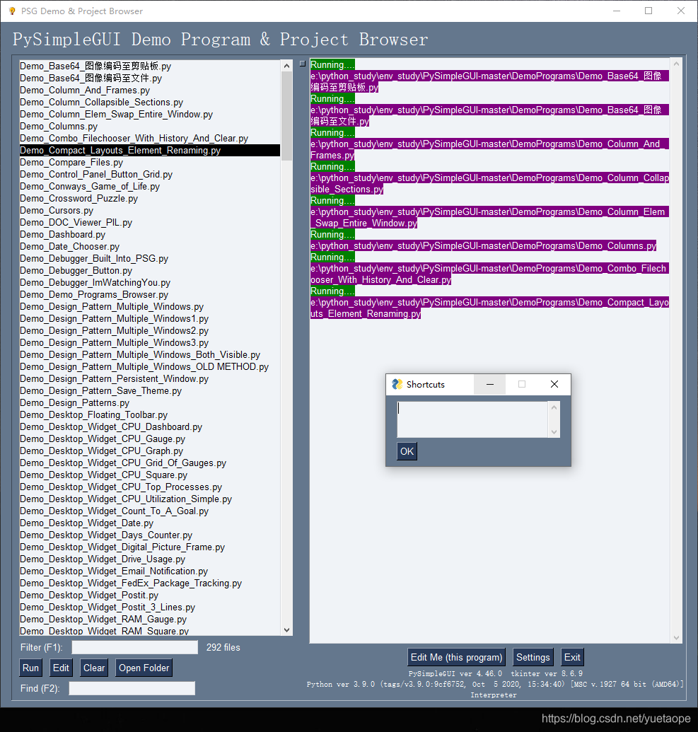This screenshot has width=698, height=732.
Task: Select highlighted Demo_Compact_Layouts_Element_Renaming.py
Action: coord(149,151)
